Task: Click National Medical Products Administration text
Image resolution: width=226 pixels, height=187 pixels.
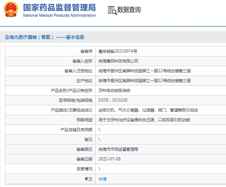Action: (59, 15)
